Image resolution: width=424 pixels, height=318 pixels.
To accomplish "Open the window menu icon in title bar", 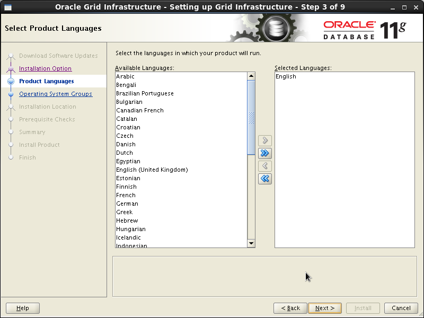I will pos(8,7).
